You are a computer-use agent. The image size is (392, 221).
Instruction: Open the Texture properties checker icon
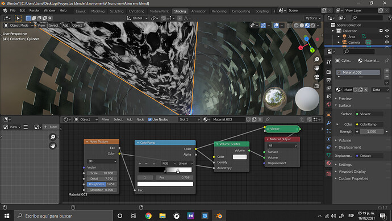click(328, 173)
